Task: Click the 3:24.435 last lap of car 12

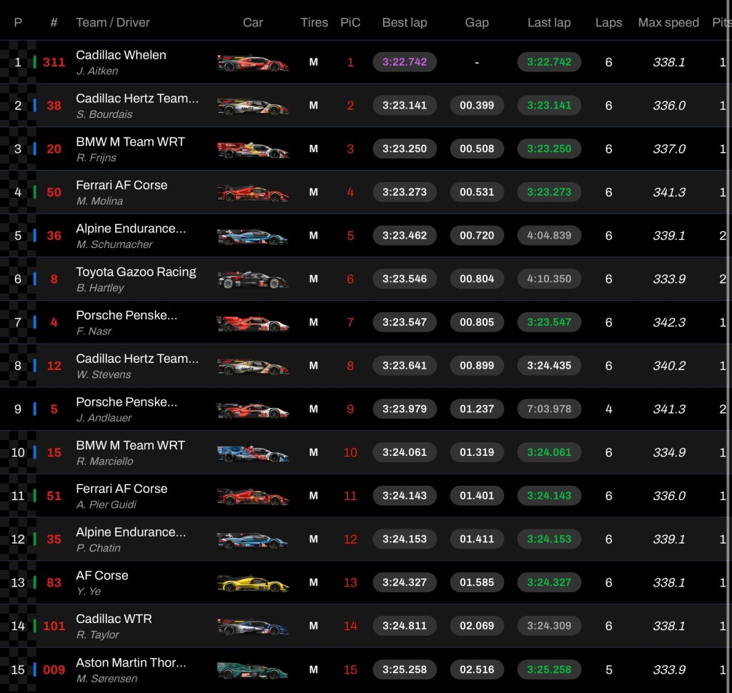Action: point(549,366)
